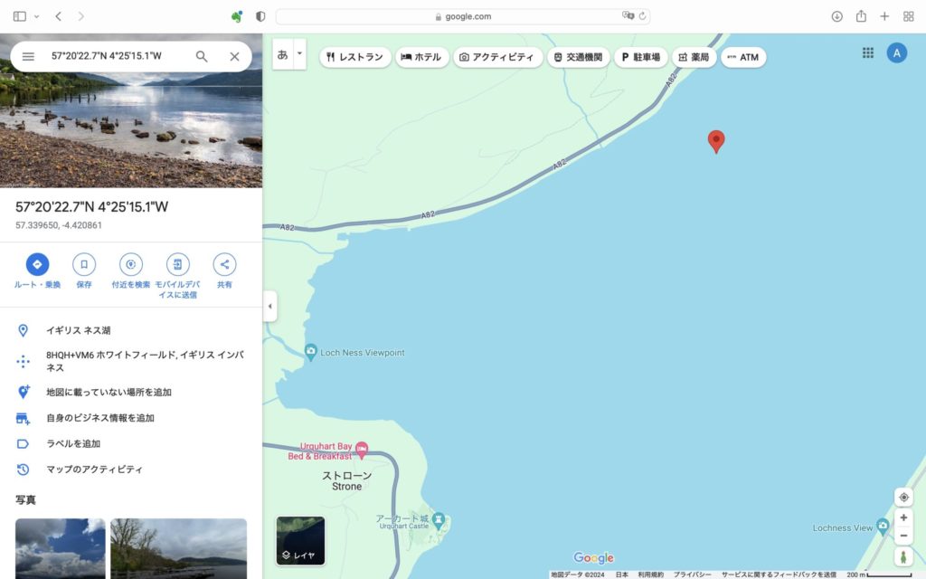Open the Google Maps hamburger menu
Image resolution: width=926 pixels, height=579 pixels.
pyautogui.click(x=28, y=56)
